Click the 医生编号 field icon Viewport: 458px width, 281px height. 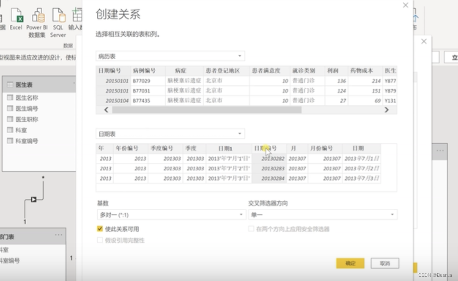coord(10,108)
